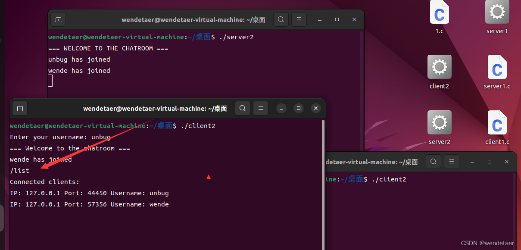Viewport: 521px width, 250px height.
Task: Open new tab in server2 terminal window
Action: (58, 19)
